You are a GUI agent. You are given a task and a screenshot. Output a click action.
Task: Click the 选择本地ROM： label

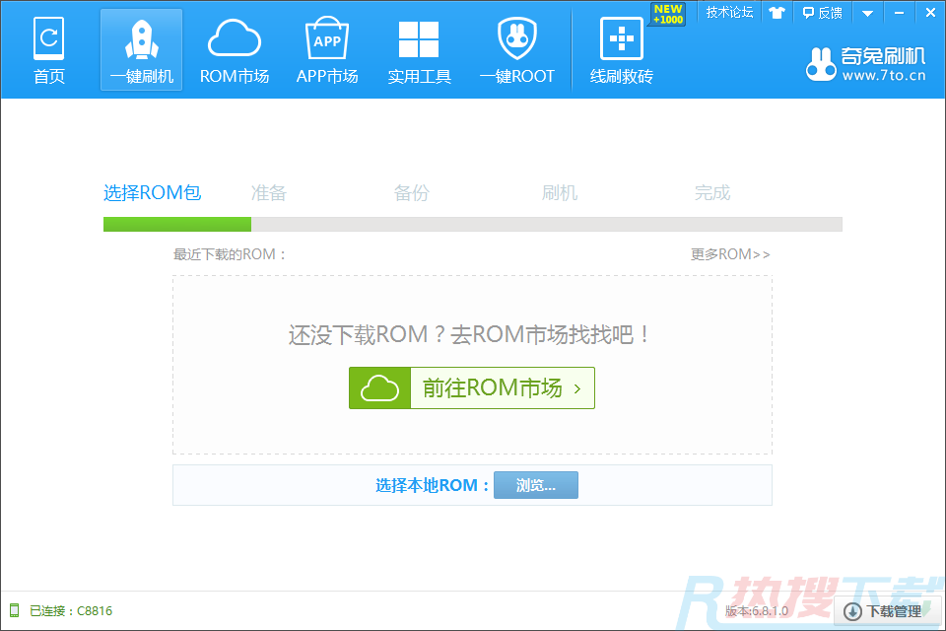coord(432,485)
